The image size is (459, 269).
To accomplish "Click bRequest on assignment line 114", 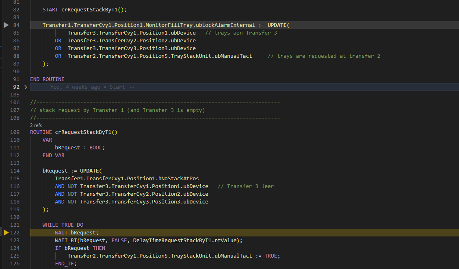I will click(55, 171).
